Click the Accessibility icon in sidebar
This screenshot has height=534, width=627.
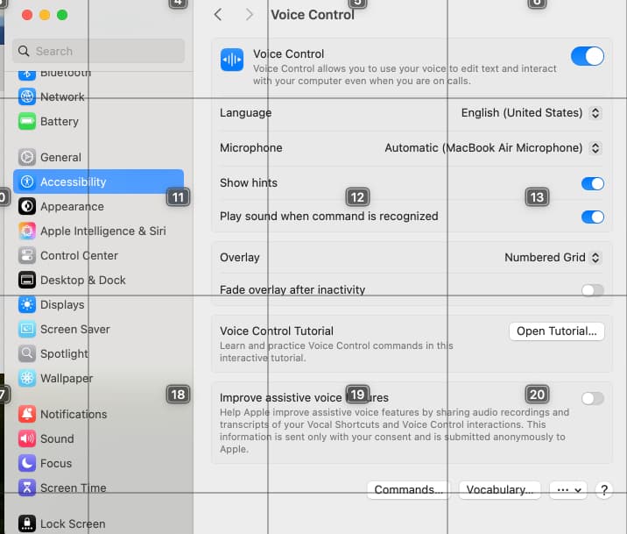pos(27,182)
